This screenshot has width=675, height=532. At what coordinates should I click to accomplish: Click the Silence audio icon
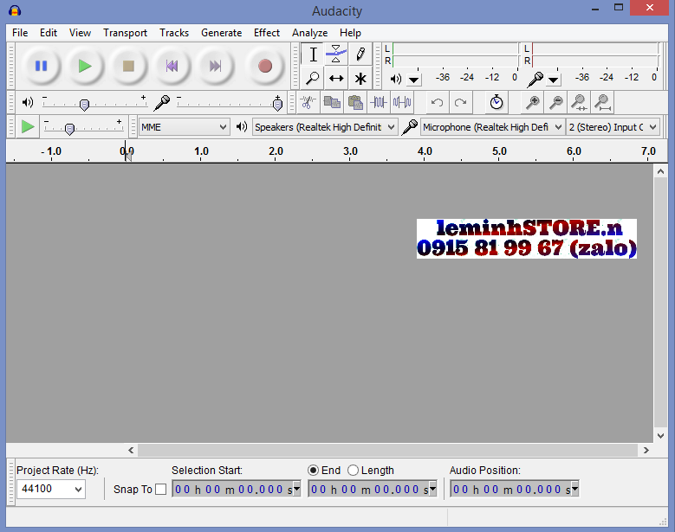tap(402, 102)
